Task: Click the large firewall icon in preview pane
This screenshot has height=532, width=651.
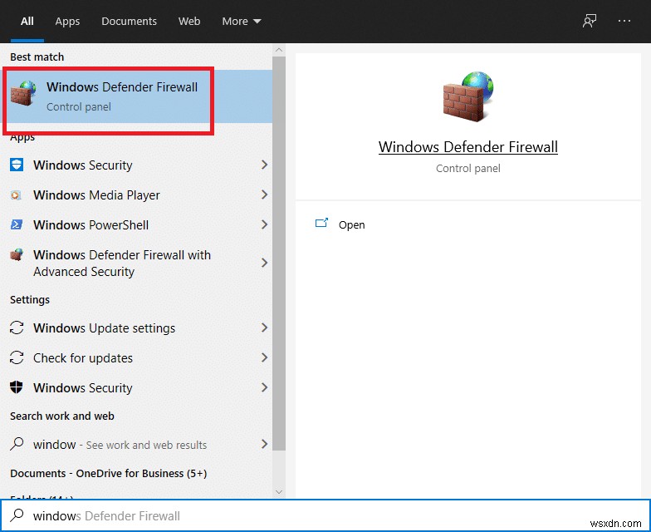Action: [468, 96]
